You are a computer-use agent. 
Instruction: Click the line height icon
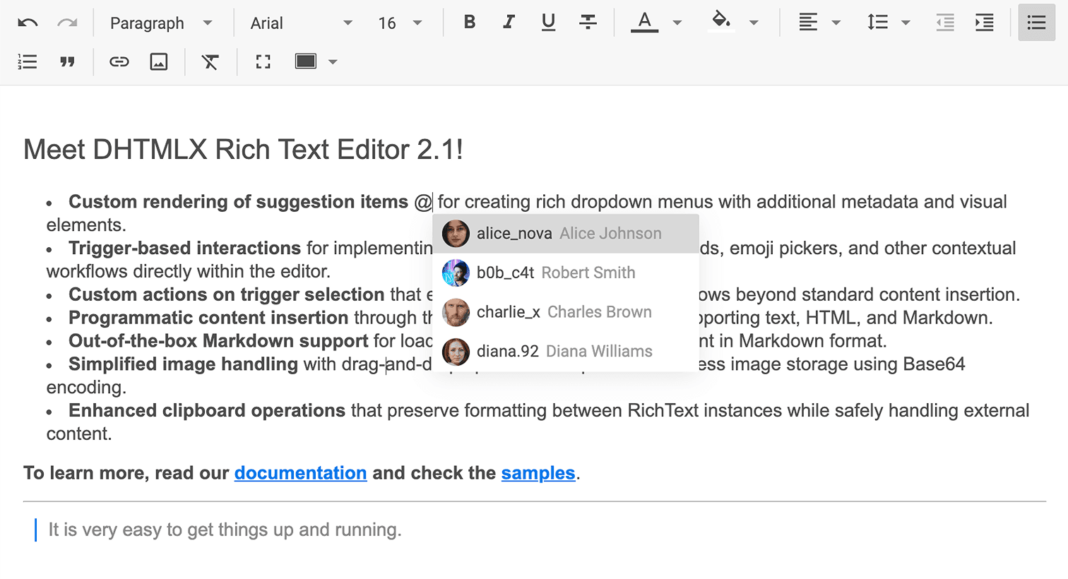click(877, 23)
